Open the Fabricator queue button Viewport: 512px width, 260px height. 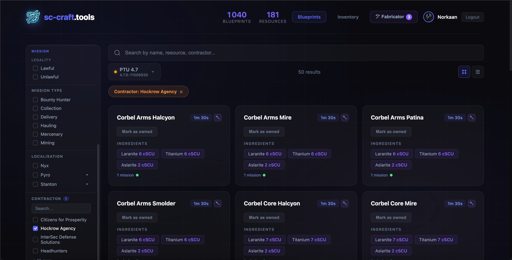point(393,17)
